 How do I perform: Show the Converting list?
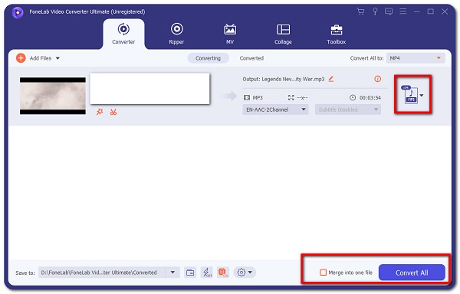(208, 58)
